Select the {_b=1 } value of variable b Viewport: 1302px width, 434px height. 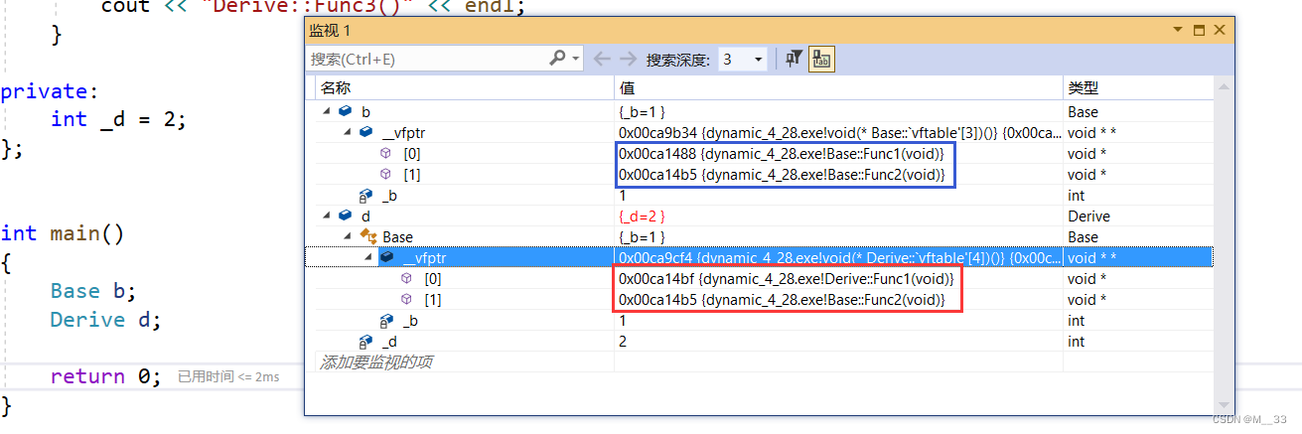pos(642,112)
